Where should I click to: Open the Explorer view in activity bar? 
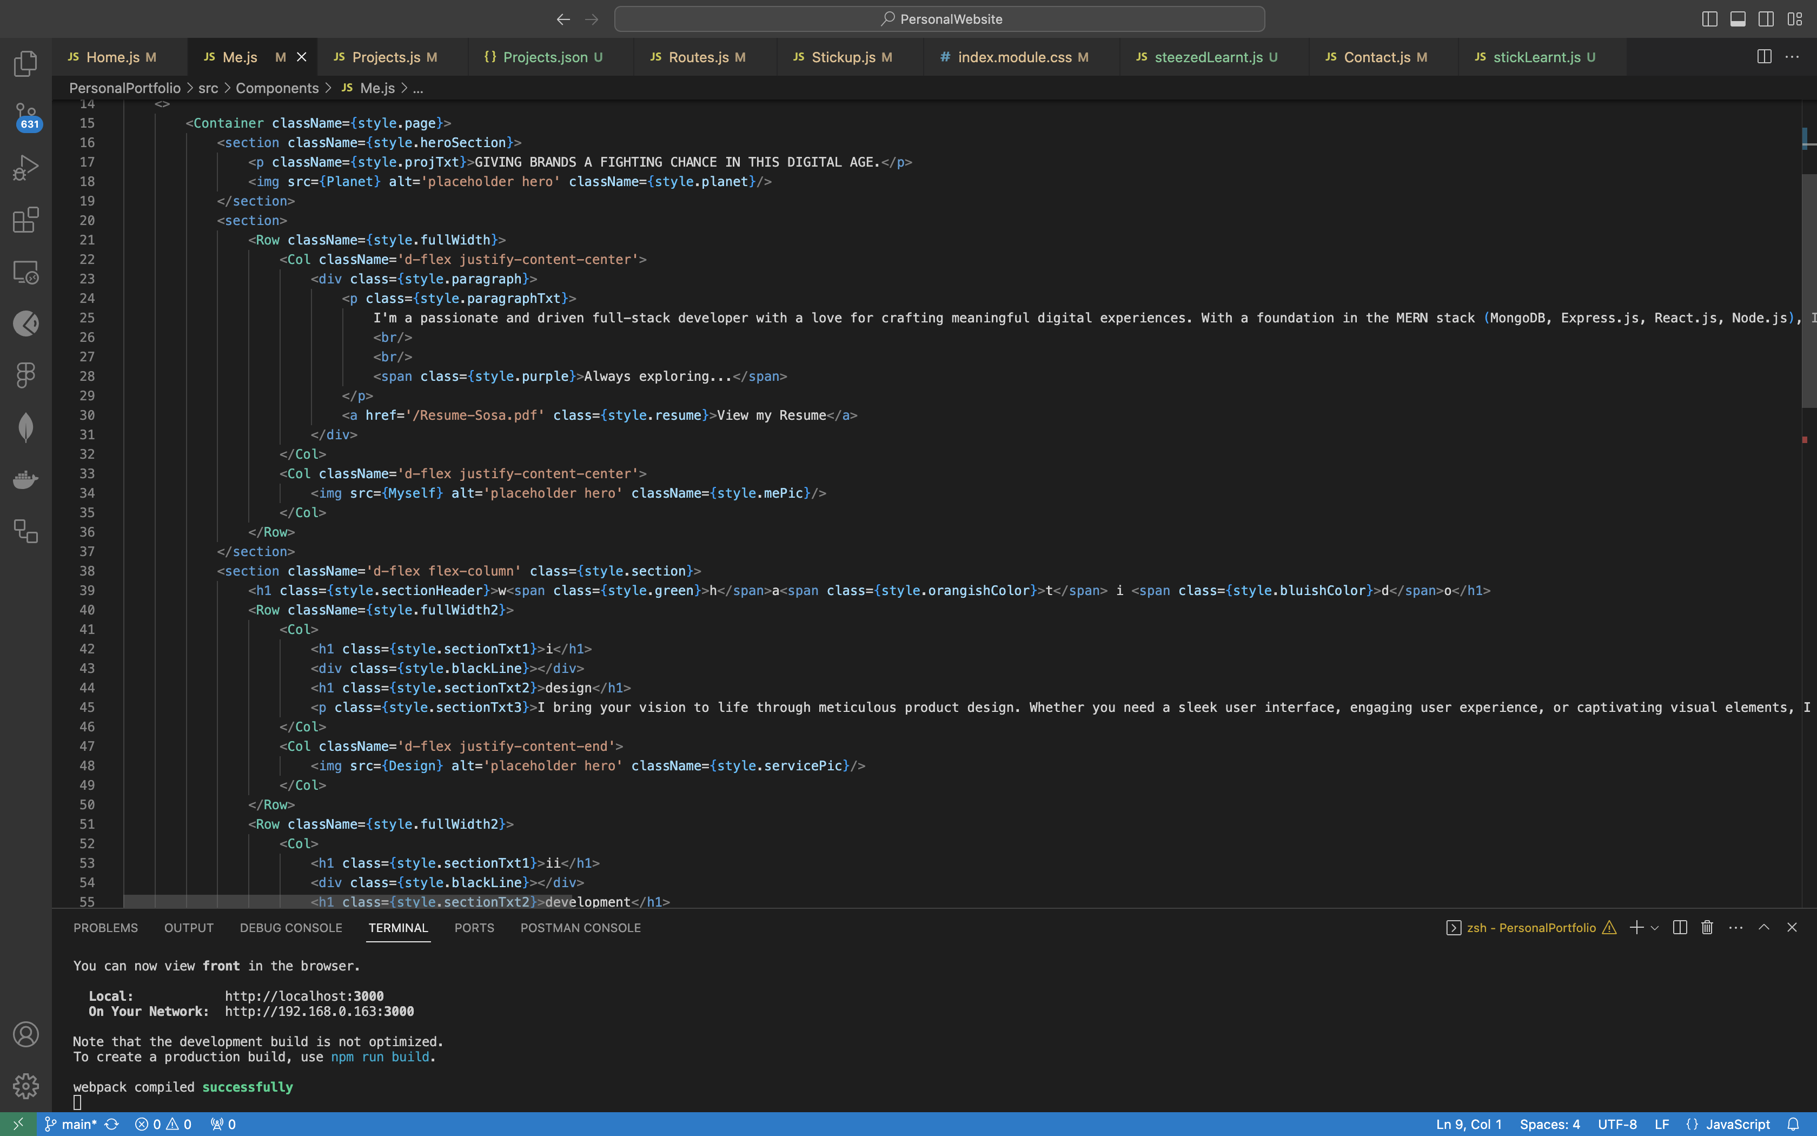point(25,64)
